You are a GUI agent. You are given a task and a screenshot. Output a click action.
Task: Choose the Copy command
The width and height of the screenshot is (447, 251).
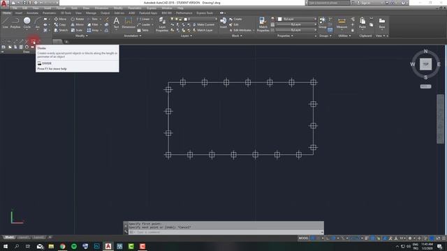tap(60, 25)
